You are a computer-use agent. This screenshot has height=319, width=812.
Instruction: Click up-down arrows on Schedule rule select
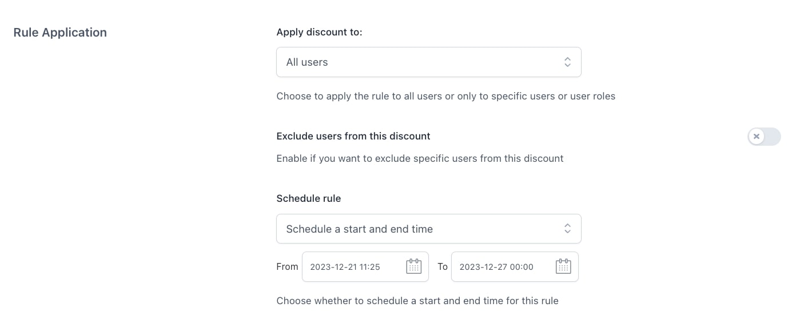pos(567,229)
